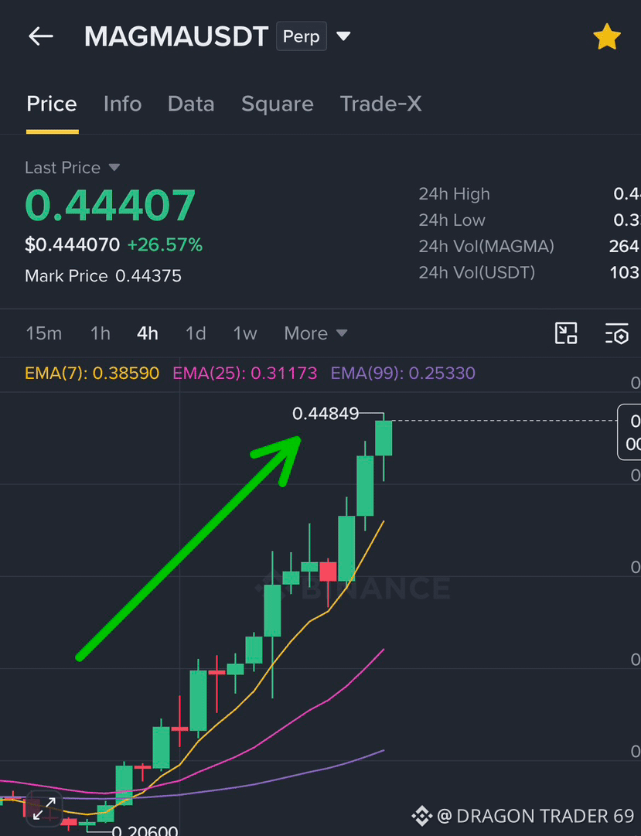Switch to the Square tab
The width and height of the screenshot is (641, 836).
pyautogui.click(x=278, y=104)
